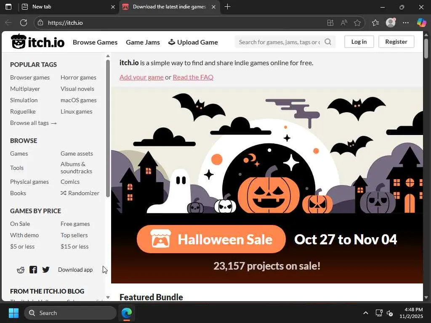The width and height of the screenshot is (431, 323).
Task: Open the Edge tab actions menu icon
Action: click(8, 7)
